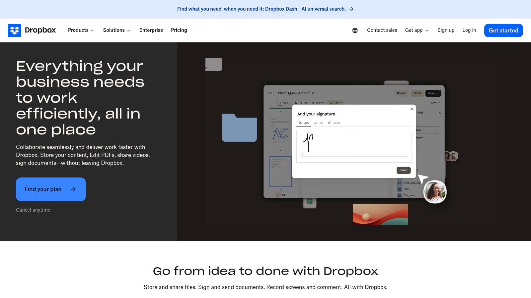This screenshot has width=531, height=298.
Task: Click the Send button in the PDF editor
Action: [417, 93]
